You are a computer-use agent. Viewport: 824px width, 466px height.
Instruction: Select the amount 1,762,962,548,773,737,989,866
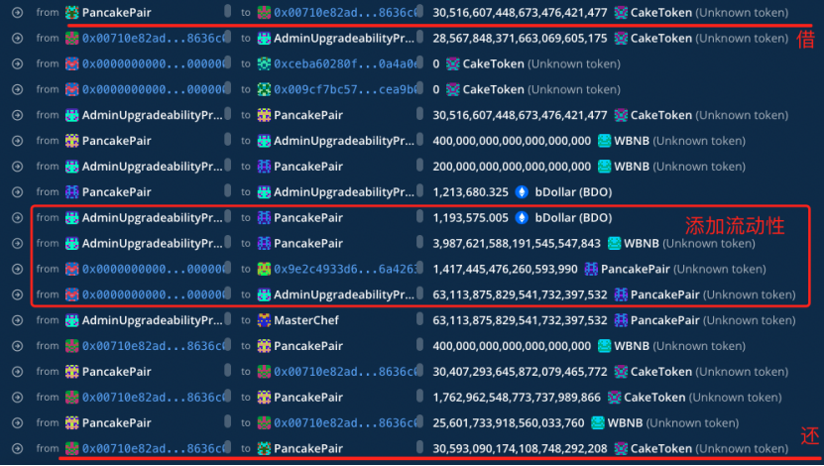pyautogui.click(x=517, y=398)
